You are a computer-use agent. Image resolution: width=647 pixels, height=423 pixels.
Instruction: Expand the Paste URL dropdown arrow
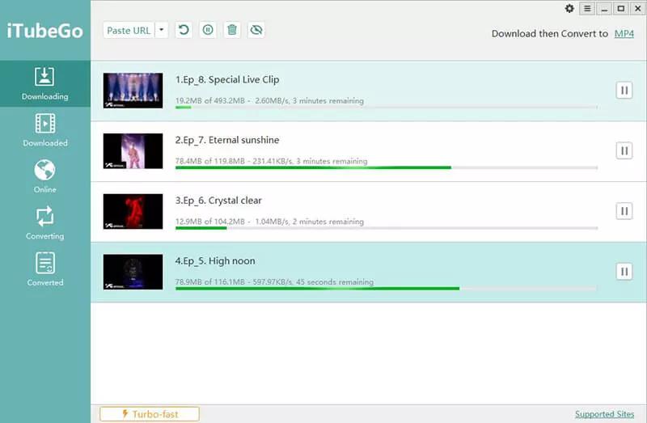[162, 30]
